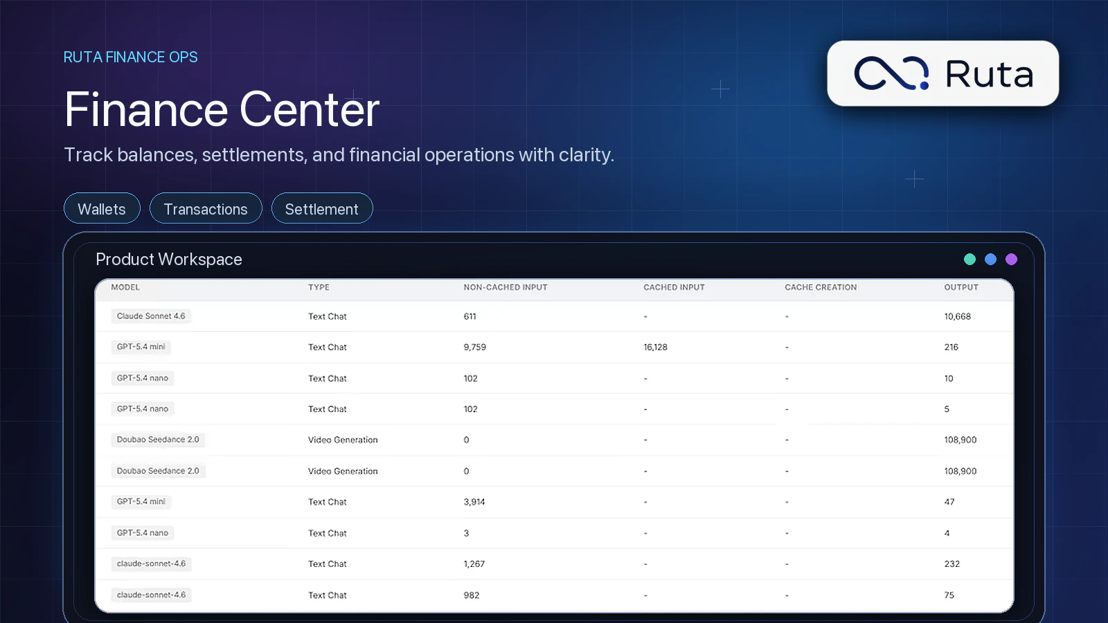Click the MODEL column header
Image resolution: width=1108 pixels, height=623 pixels.
pyautogui.click(x=125, y=287)
